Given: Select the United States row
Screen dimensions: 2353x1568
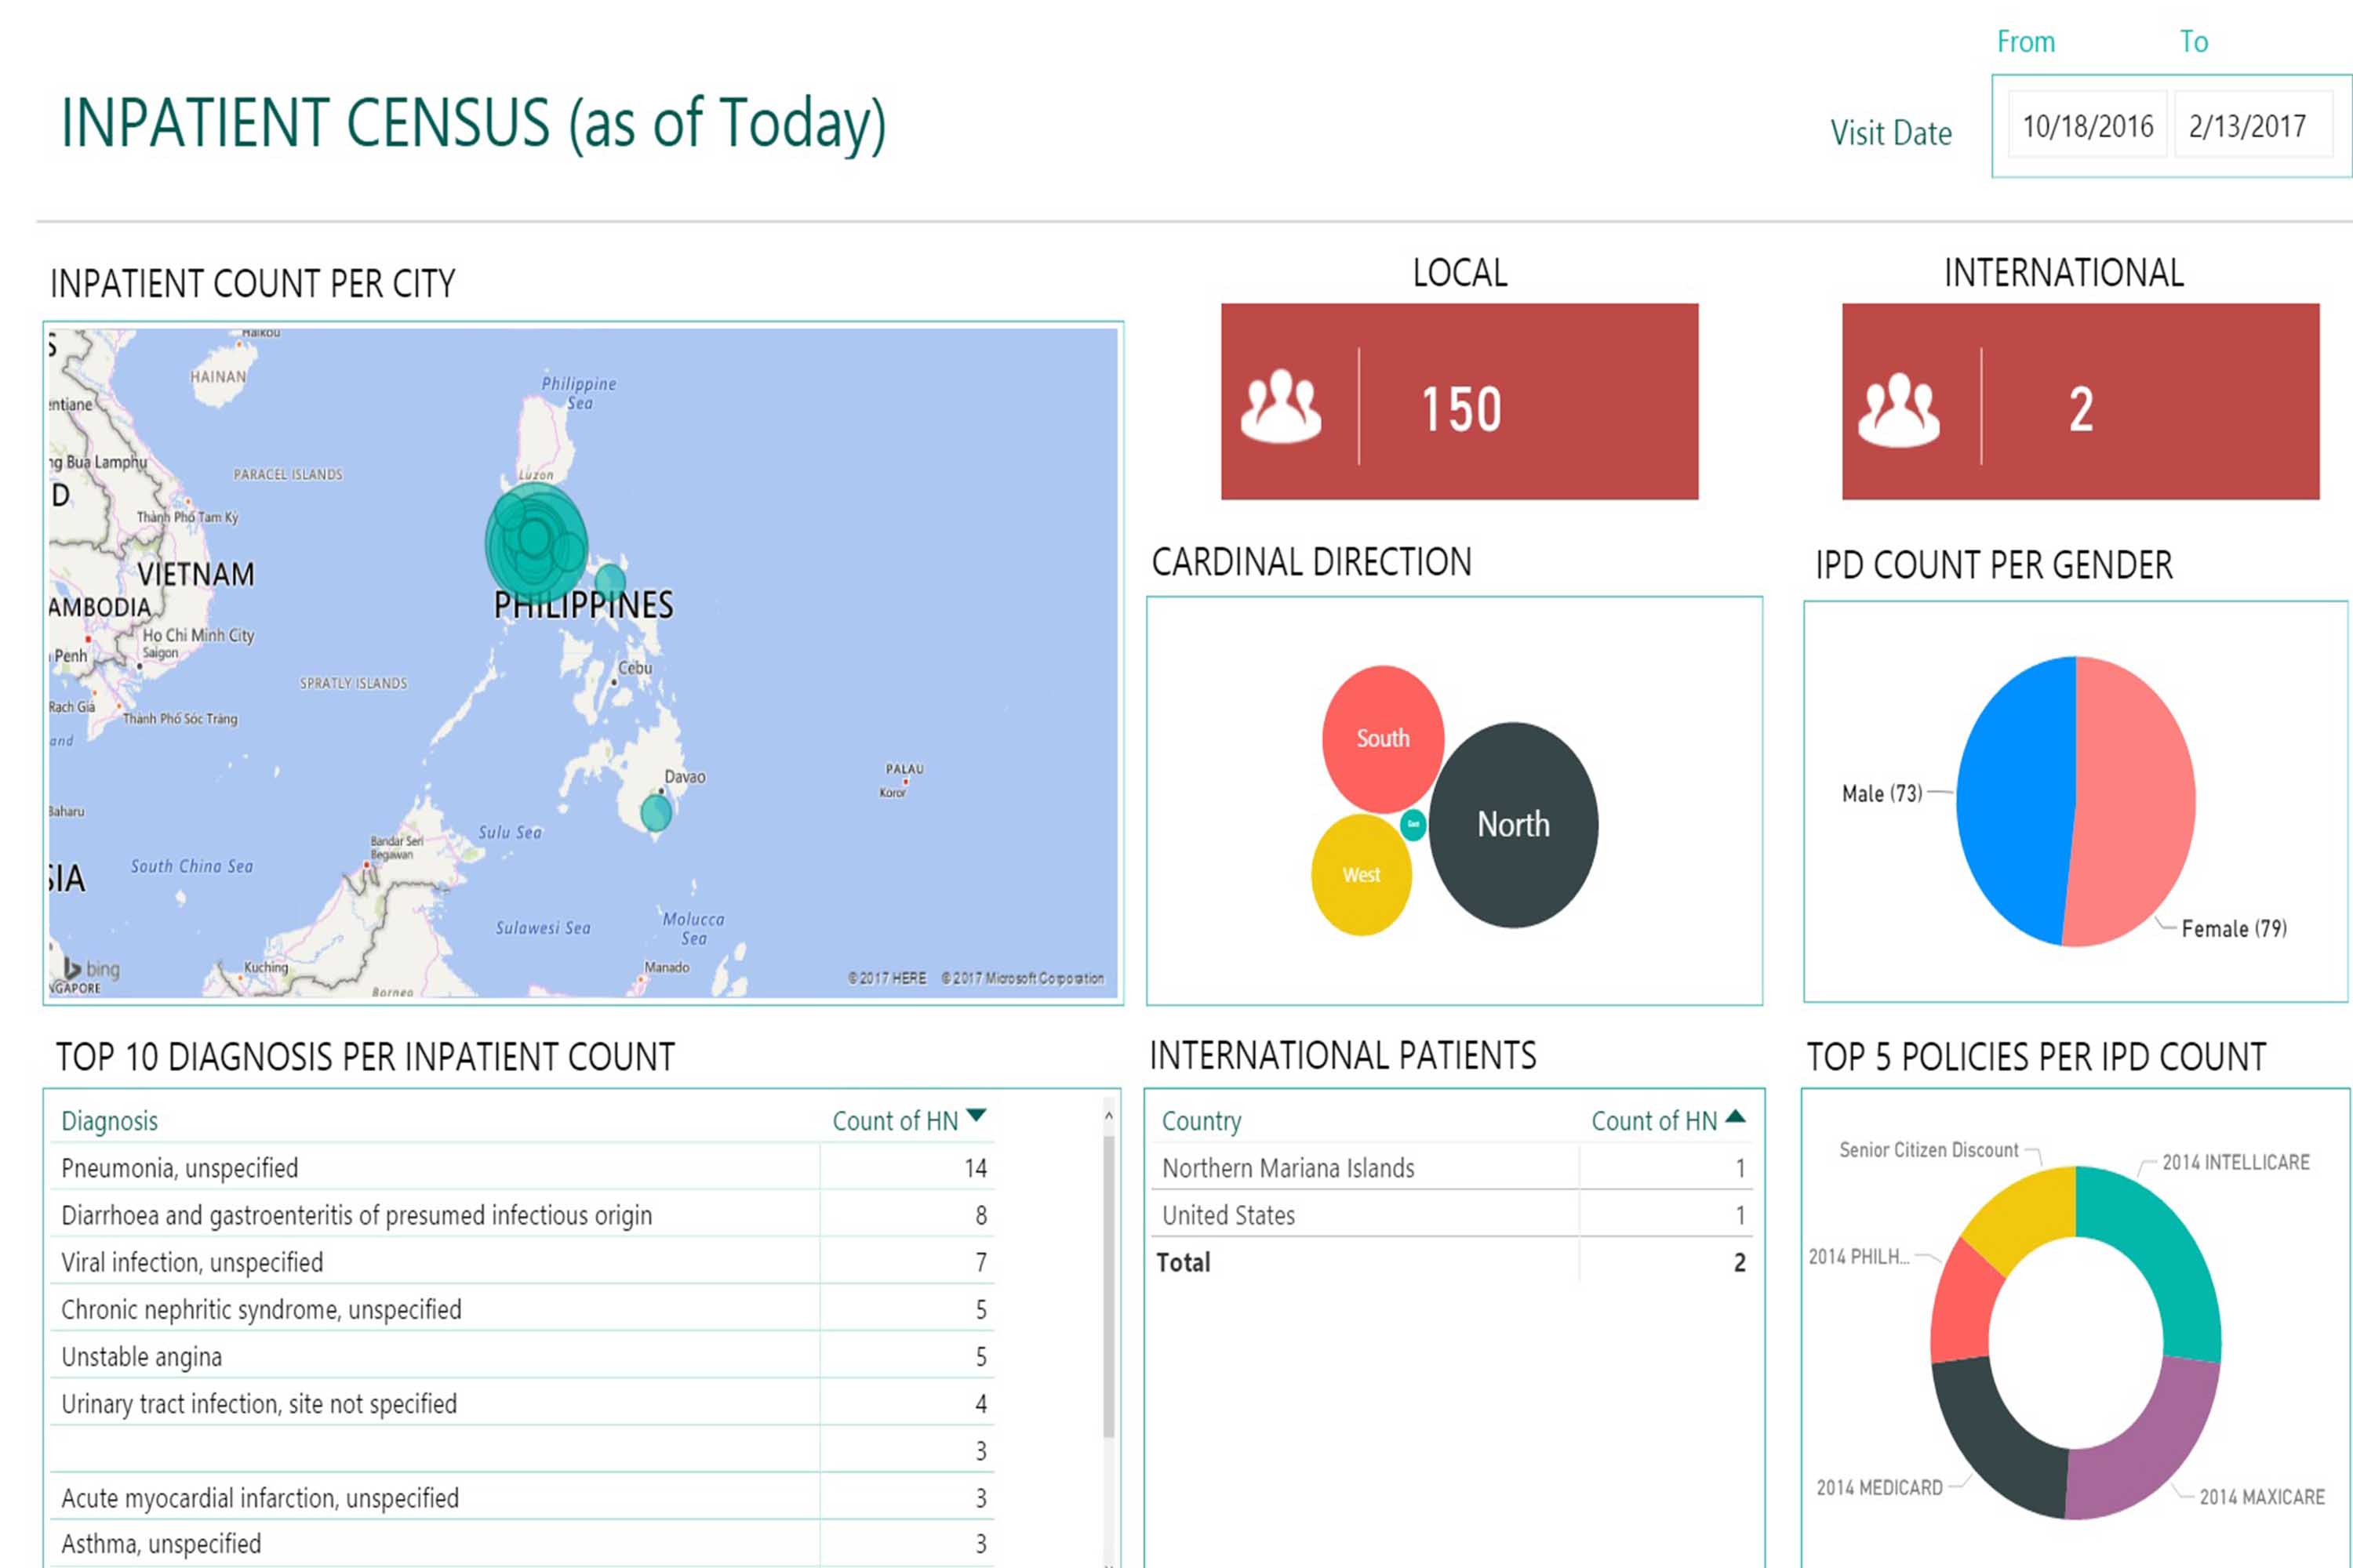Looking at the screenshot, I should 1228,1215.
